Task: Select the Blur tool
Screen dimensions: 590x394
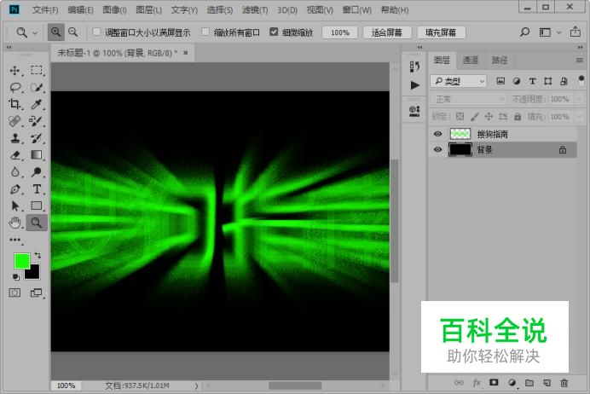Action: pyautogui.click(x=15, y=172)
